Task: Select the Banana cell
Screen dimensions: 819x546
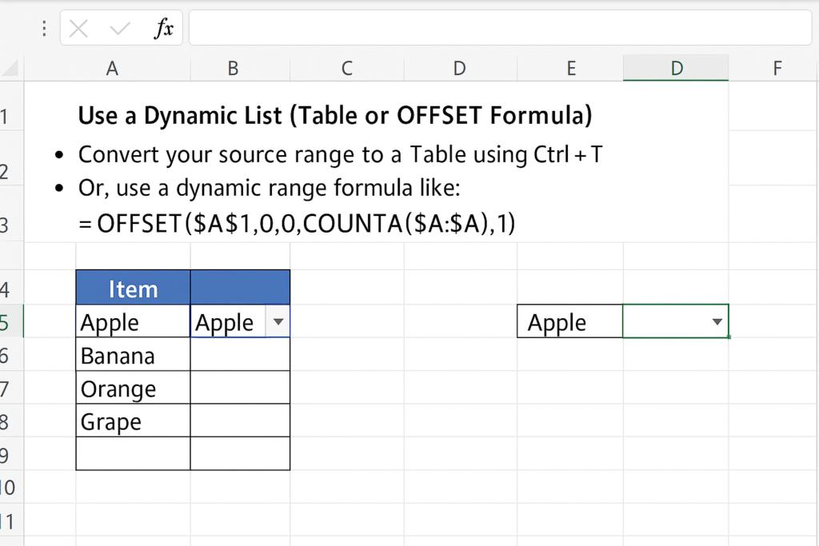Action: (x=133, y=355)
